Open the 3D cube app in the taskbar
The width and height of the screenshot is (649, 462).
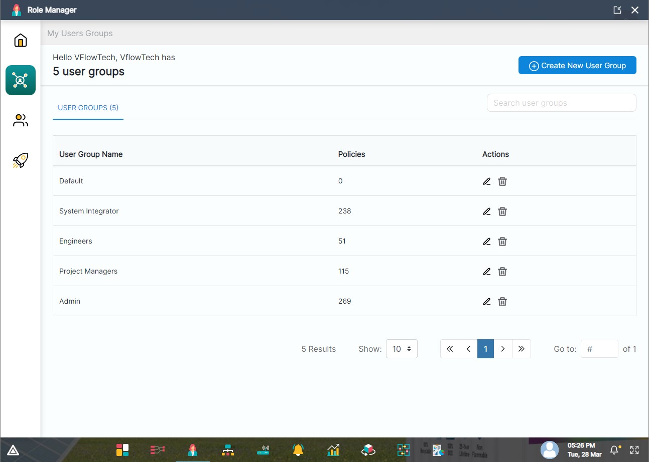tap(368, 450)
